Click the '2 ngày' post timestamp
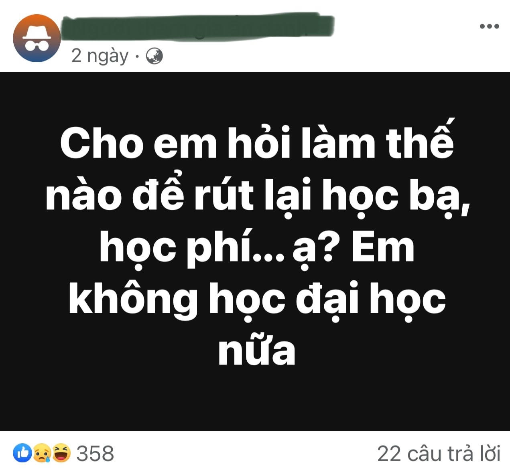 pyautogui.click(x=100, y=56)
